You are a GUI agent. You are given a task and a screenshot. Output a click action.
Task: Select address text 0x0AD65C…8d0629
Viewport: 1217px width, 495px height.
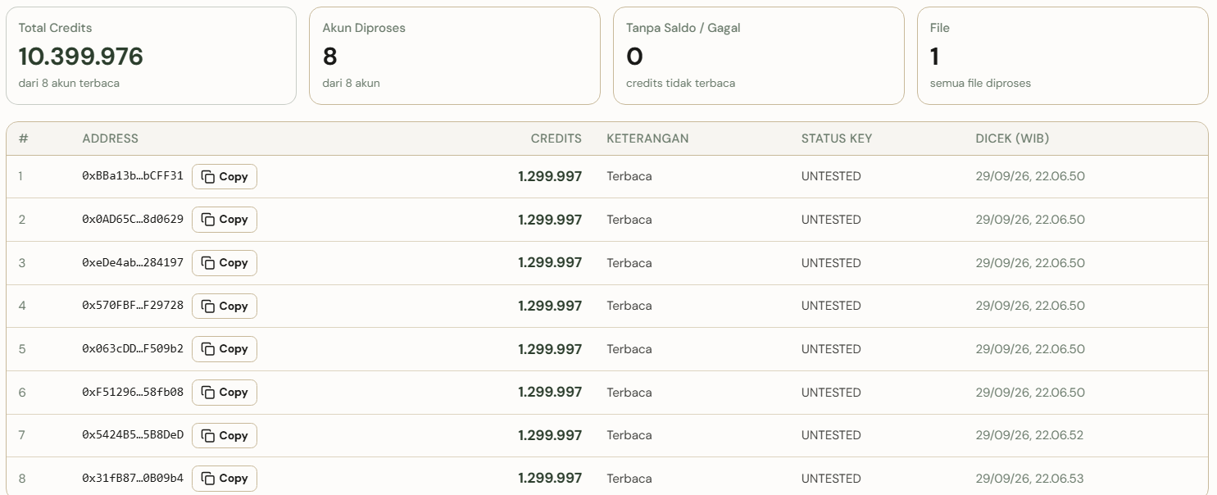tap(133, 220)
